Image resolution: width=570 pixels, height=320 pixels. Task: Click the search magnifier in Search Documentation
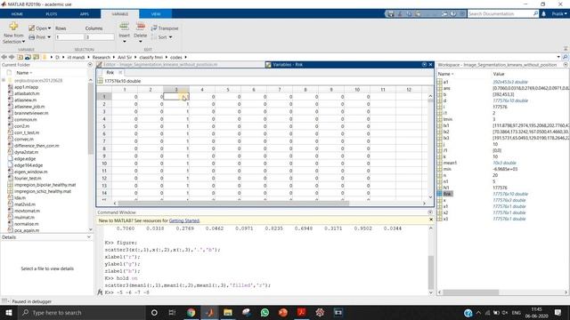coord(535,14)
